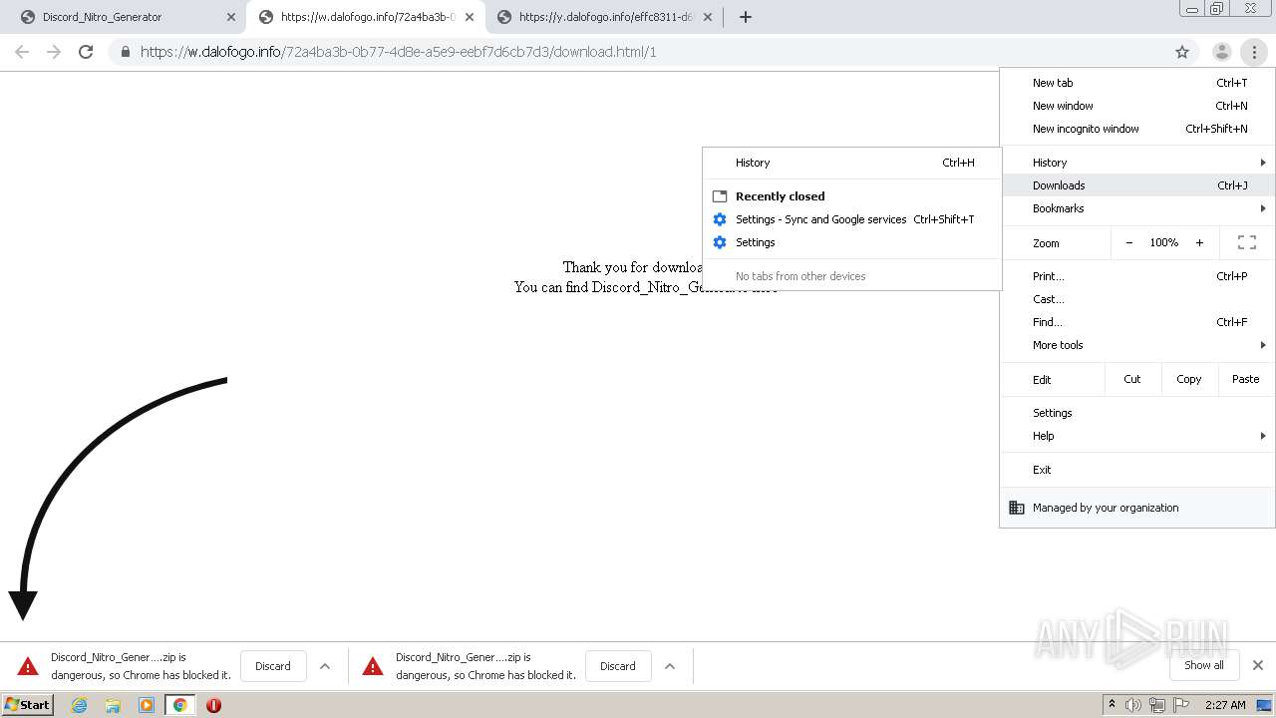Viewport: 1276px width, 718px height.
Task: Click the Chrome taskbar icon
Action: point(179,705)
